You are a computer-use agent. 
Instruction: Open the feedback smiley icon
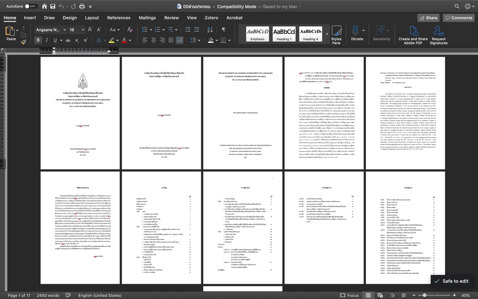pos(468,6)
